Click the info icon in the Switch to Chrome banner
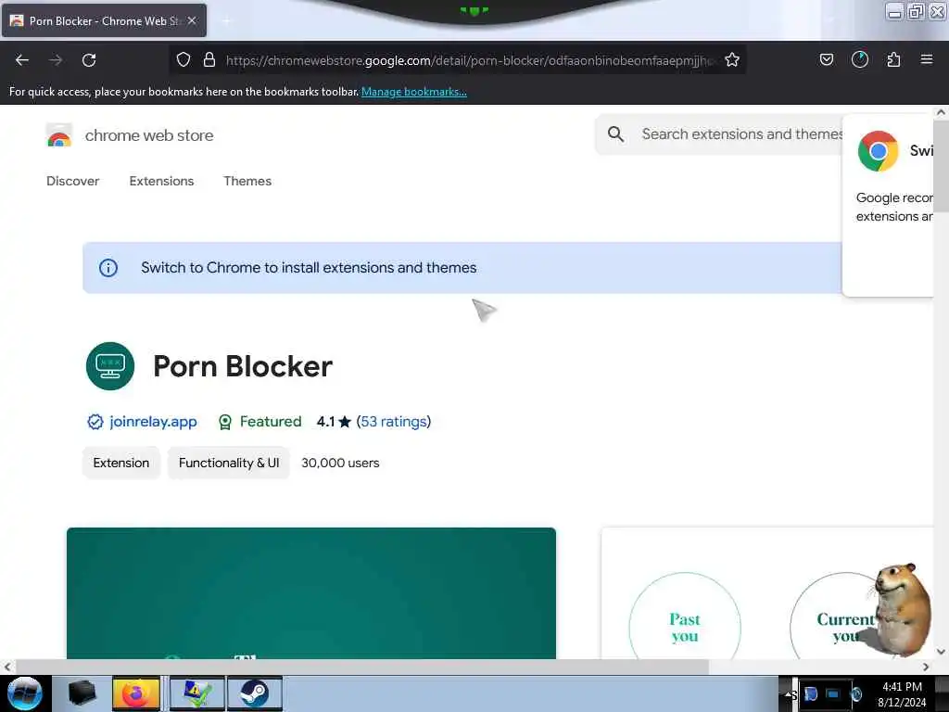The image size is (949, 712). [108, 268]
